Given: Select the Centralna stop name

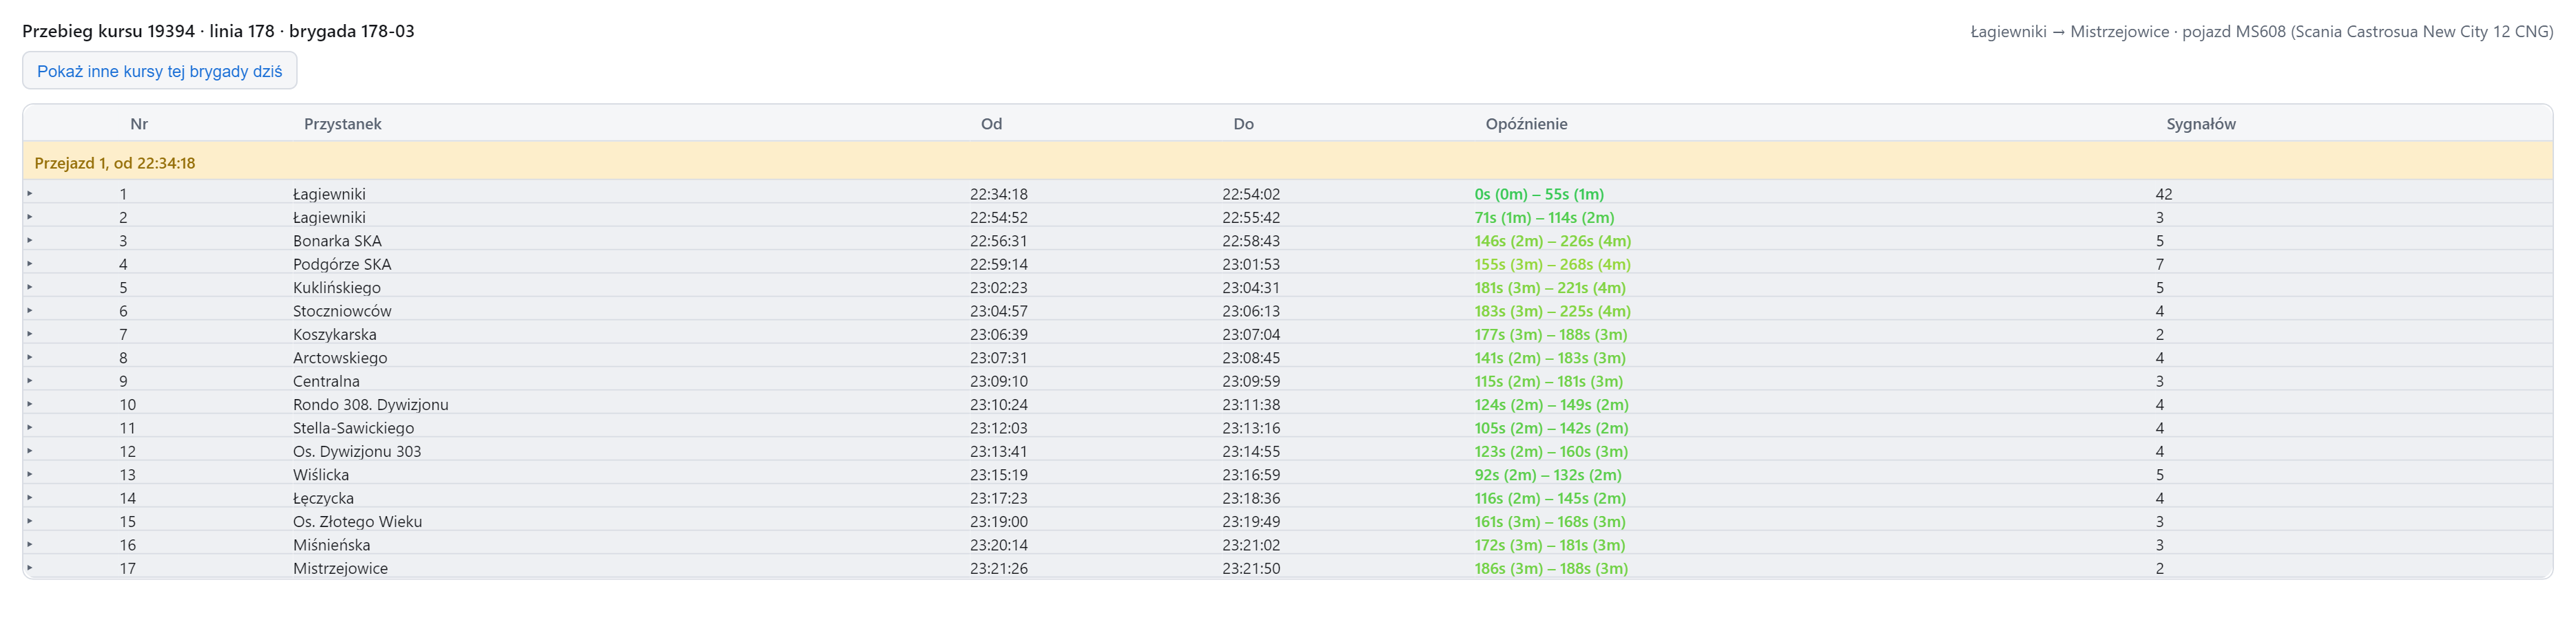Looking at the screenshot, I should (x=326, y=380).
